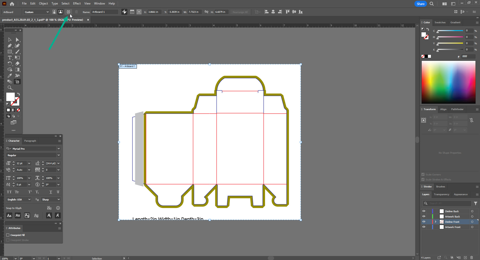
Task: Click the Yellow slider
Action: point(450,43)
